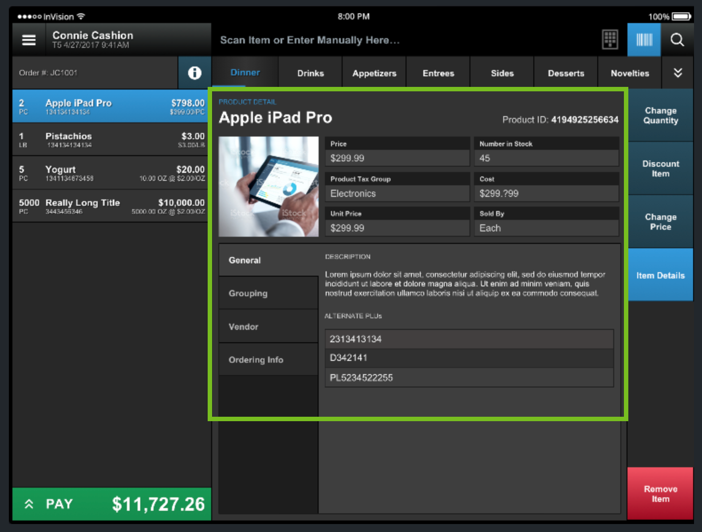Image resolution: width=702 pixels, height=532 pixels.
Task: Select the Yogurt order line
Action: [112, 173]
